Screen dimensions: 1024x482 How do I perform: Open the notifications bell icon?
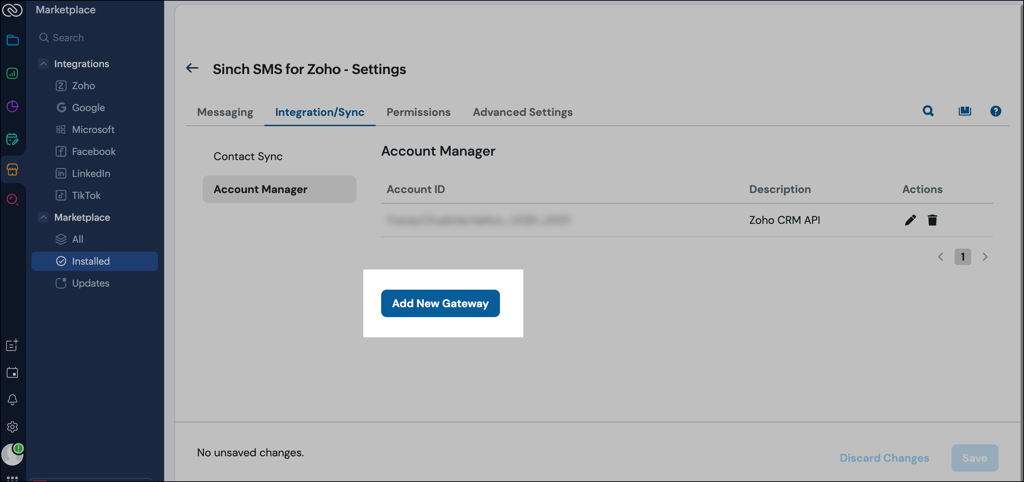12,399
